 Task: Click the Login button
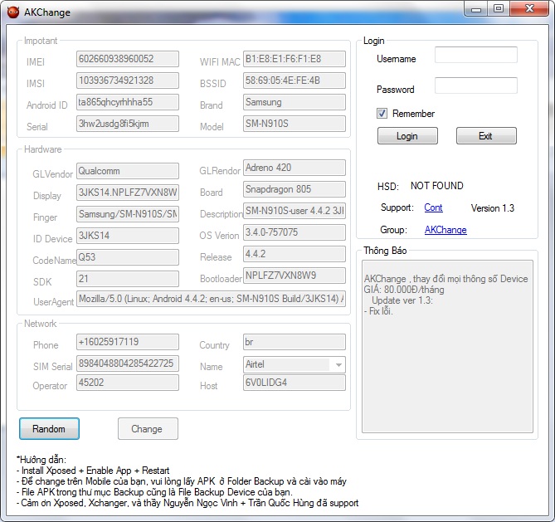[407, 136]
